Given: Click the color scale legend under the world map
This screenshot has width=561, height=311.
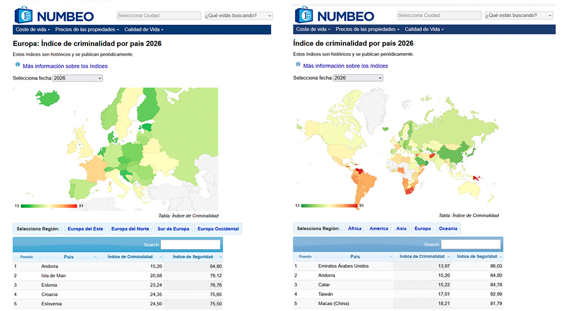Looking at the screenshot, I should coord(329,205).
